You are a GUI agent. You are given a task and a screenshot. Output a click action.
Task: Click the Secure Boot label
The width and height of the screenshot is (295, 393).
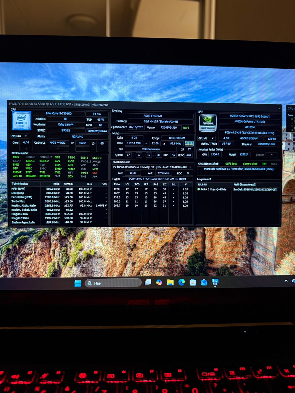pyautogui.click(x=250, y=164)
